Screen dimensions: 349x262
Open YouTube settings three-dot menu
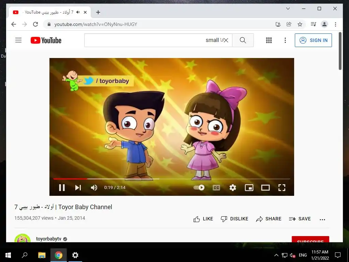coord(285,40)
